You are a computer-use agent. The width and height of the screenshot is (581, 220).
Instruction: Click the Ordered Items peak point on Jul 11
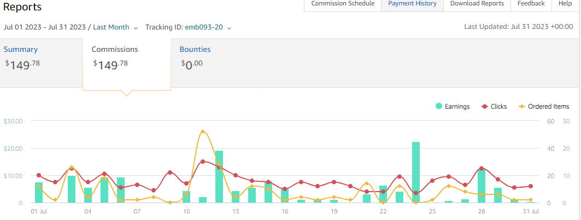[x=203, y=132]
